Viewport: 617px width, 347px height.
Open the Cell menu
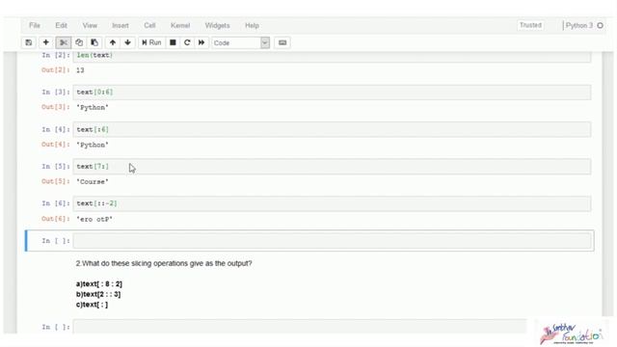(x=149, y=26)
